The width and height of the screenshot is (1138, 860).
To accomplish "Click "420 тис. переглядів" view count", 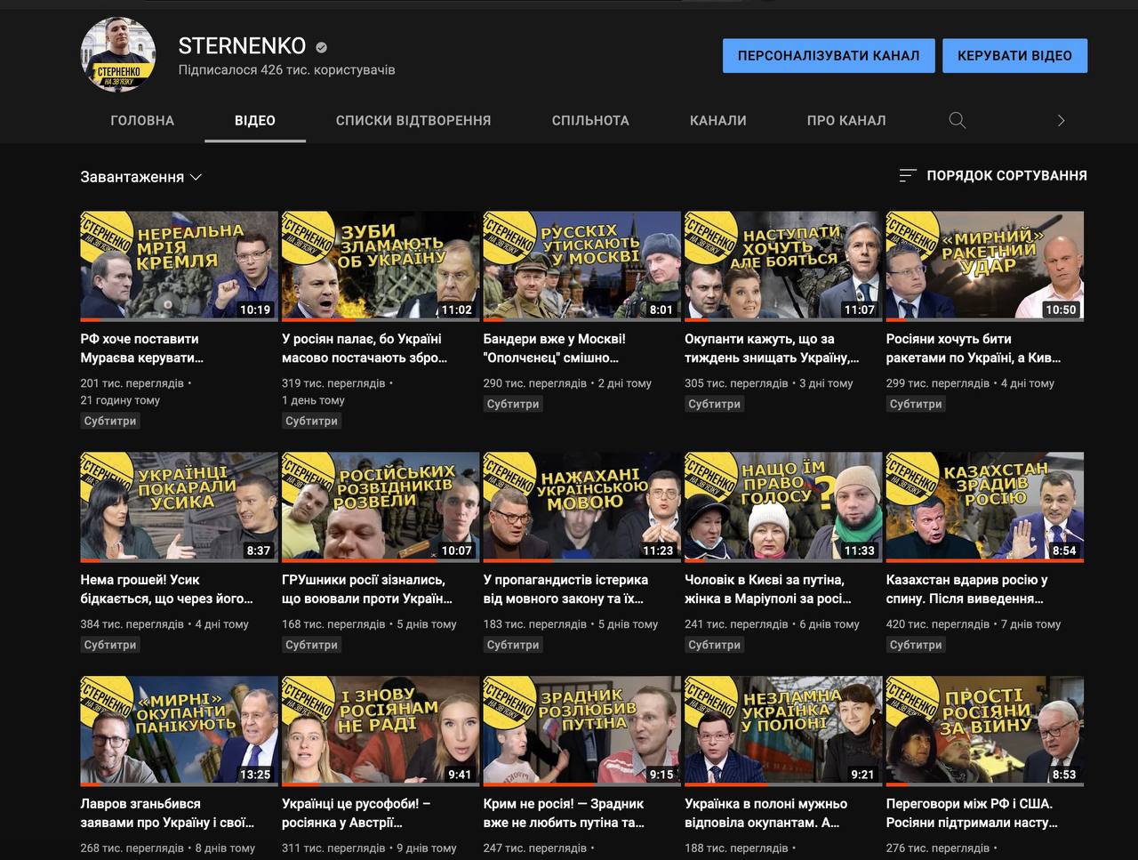I will coord(938,624).
